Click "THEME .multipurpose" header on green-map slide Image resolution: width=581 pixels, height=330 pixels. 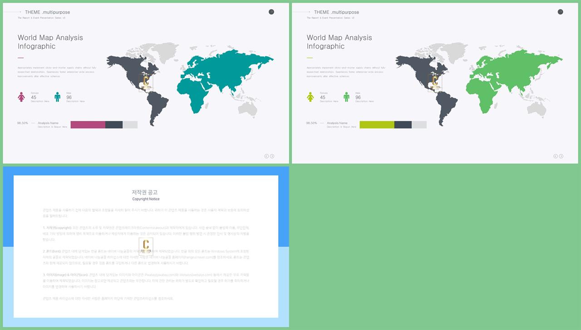click(x=337, y=12)
